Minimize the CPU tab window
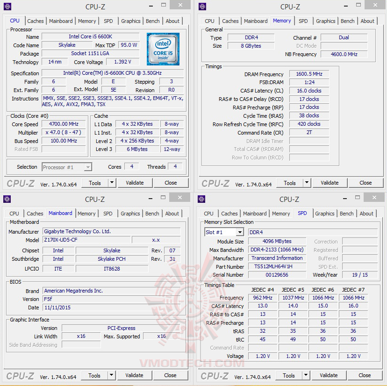This screenshot has width=387, height=386. (x=151, y=6)
